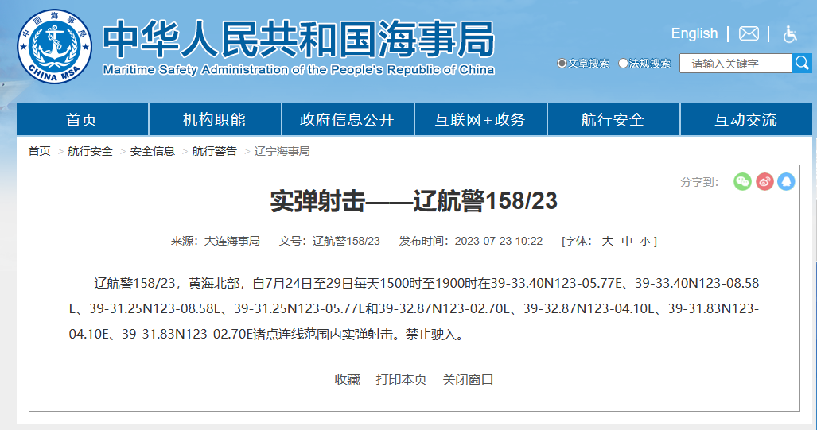Expand the 航行安全 nav menu
The image size is (817, 430).
click(x=613, y=120)
